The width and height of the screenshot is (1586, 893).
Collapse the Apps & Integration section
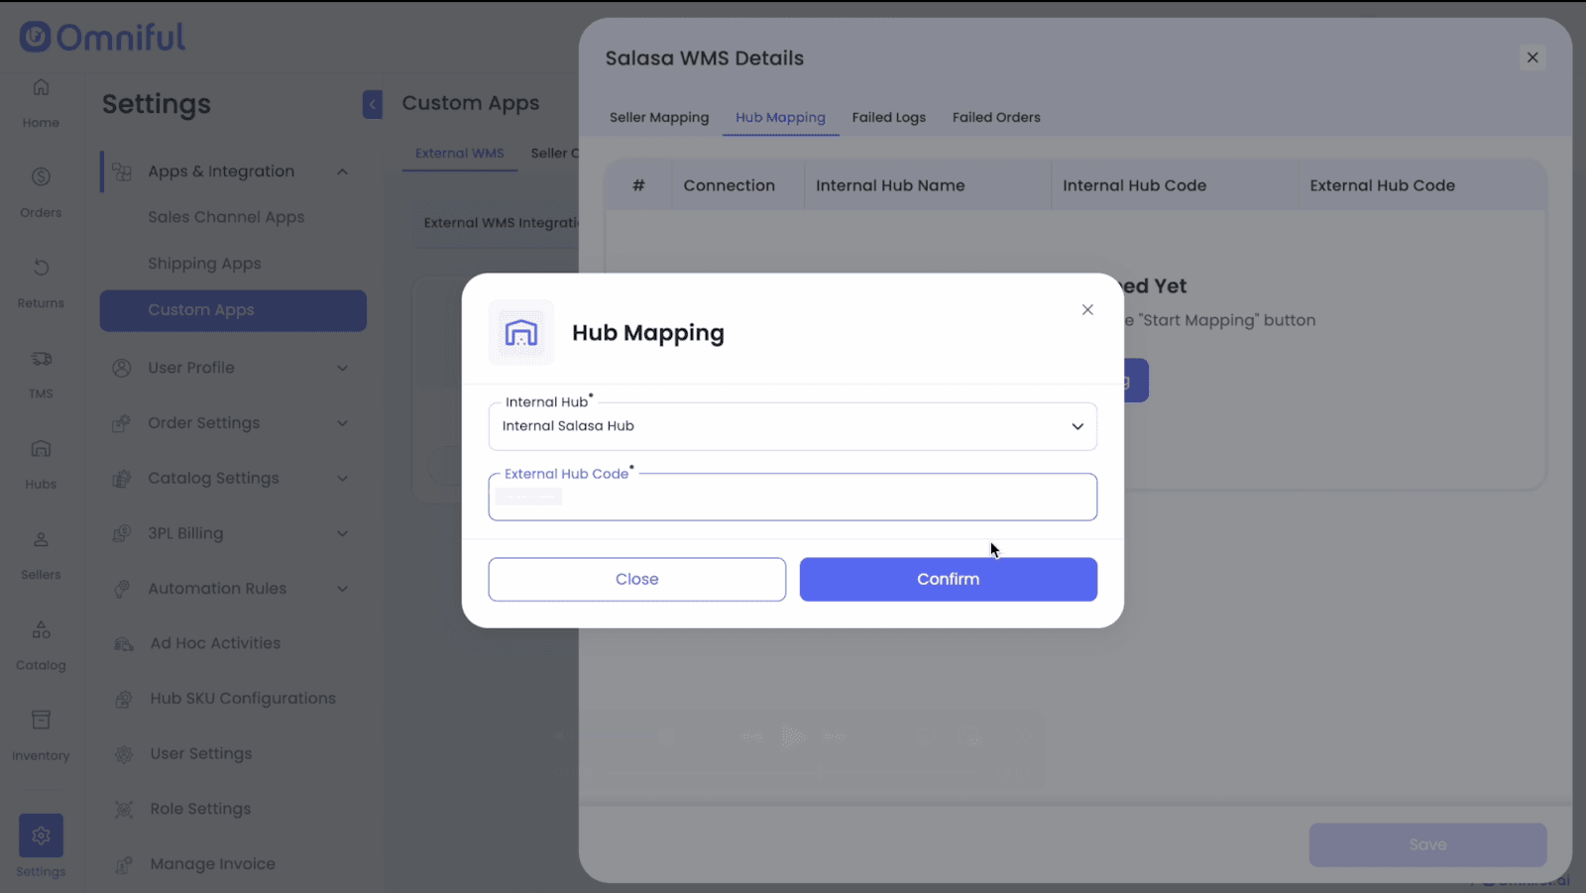[x=342, y=171]
